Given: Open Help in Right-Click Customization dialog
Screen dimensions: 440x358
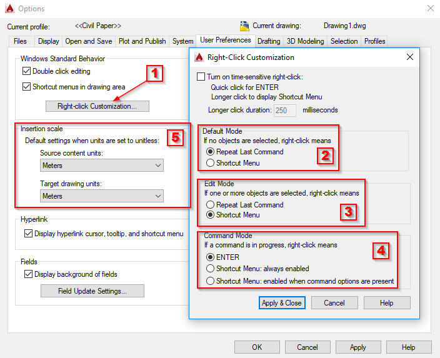Looking at the screenshot, I should click(387, 303).
